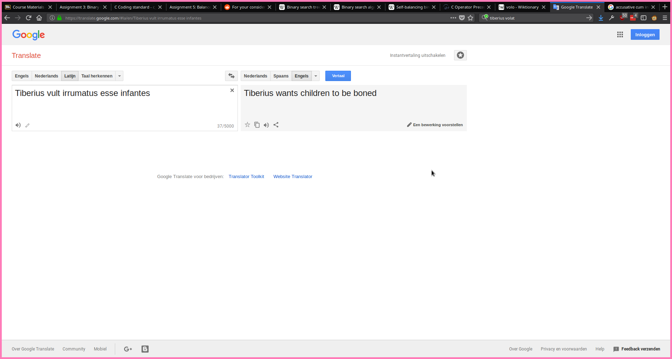Choose Spaans as target language
The width and height of the screenshot is (672, 359).
281,76
